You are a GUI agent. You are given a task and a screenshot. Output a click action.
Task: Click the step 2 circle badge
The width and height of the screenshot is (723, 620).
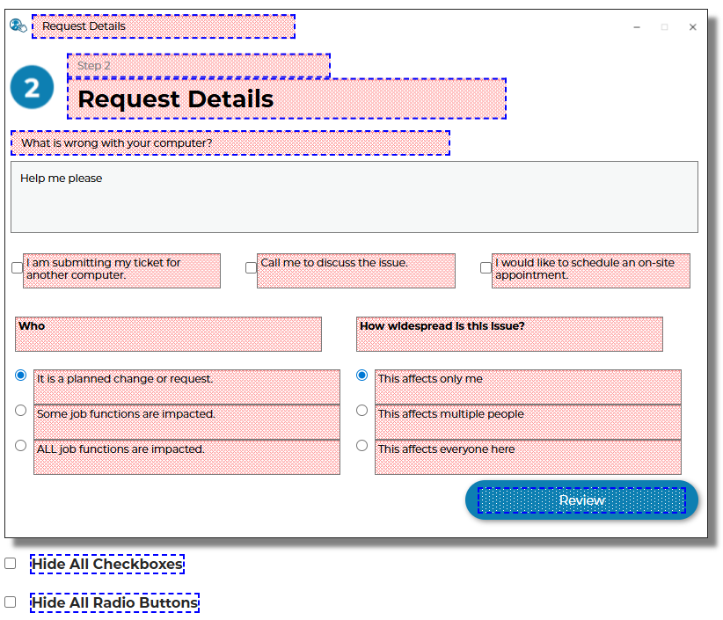coord(33,88)
